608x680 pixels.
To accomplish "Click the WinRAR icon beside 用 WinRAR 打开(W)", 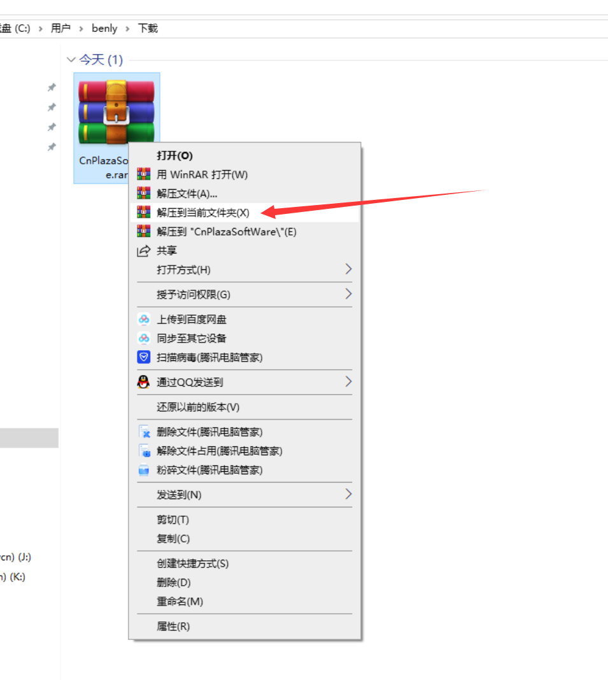I will pos(144,174).
